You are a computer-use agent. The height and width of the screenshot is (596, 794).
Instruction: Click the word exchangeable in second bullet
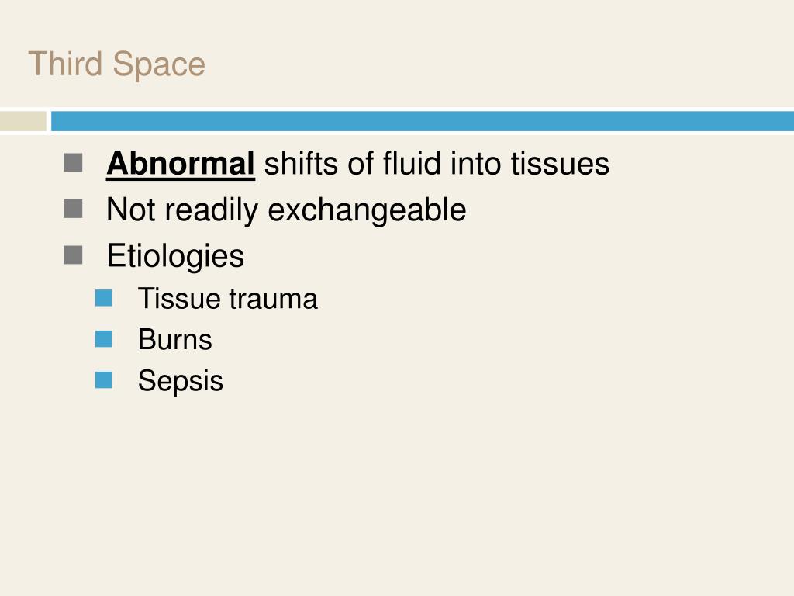[367, 210]
